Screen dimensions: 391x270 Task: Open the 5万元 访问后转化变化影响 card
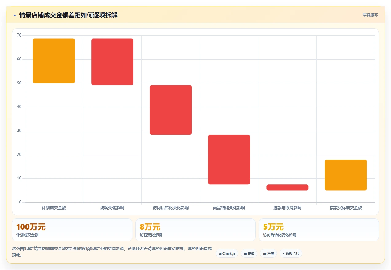pos(319,230)
